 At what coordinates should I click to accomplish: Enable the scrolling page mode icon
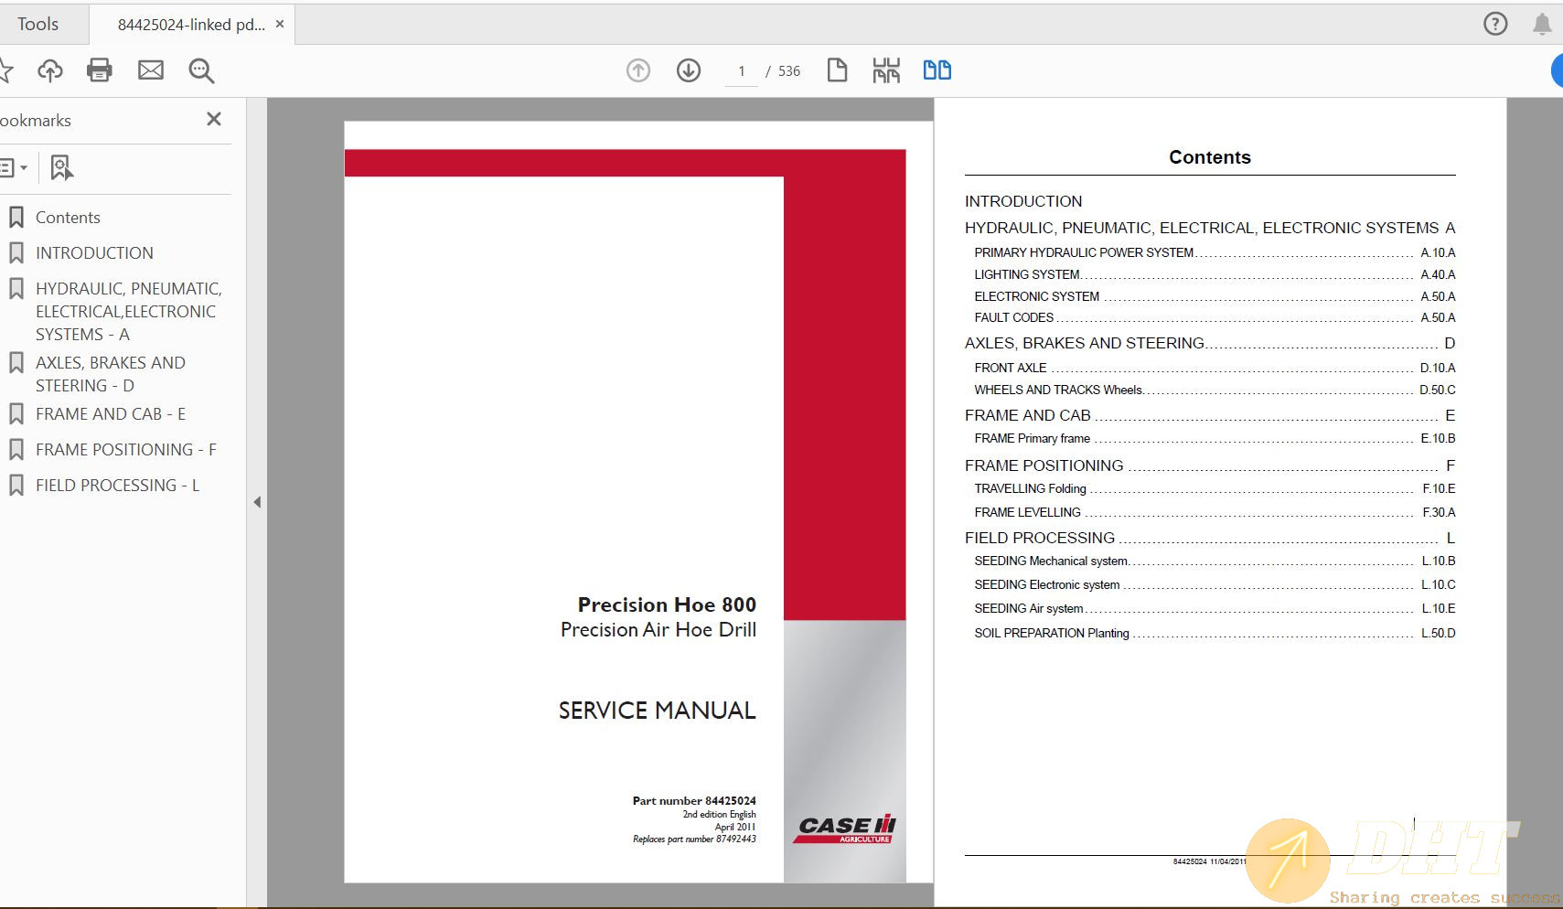coord(886,70)
